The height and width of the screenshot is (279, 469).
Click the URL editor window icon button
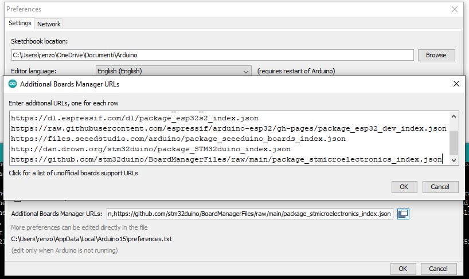pyautogui.click(x=403, y=214)
